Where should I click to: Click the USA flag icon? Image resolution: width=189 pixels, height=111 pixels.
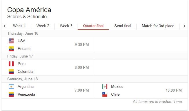[x=11, y=41]
